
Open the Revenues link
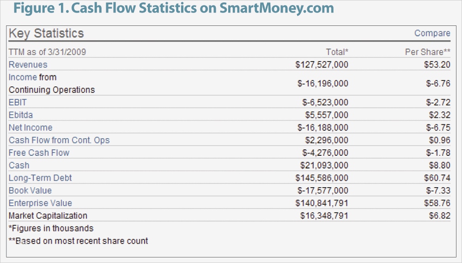(28, 65)
